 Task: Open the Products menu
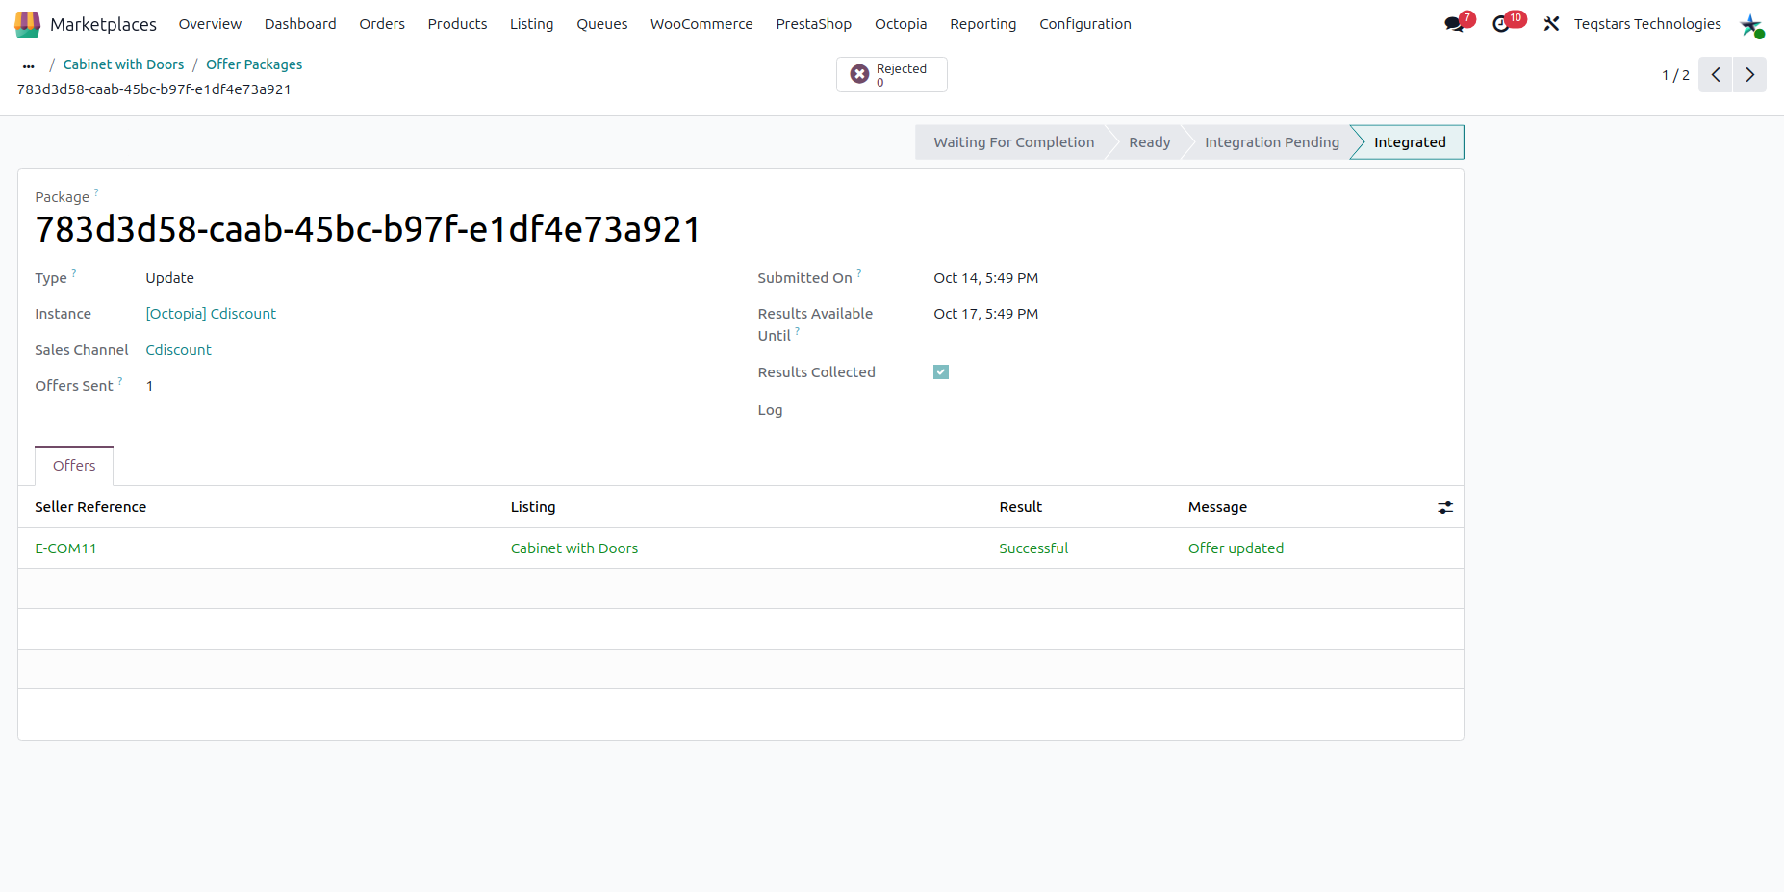click(457, 24)
